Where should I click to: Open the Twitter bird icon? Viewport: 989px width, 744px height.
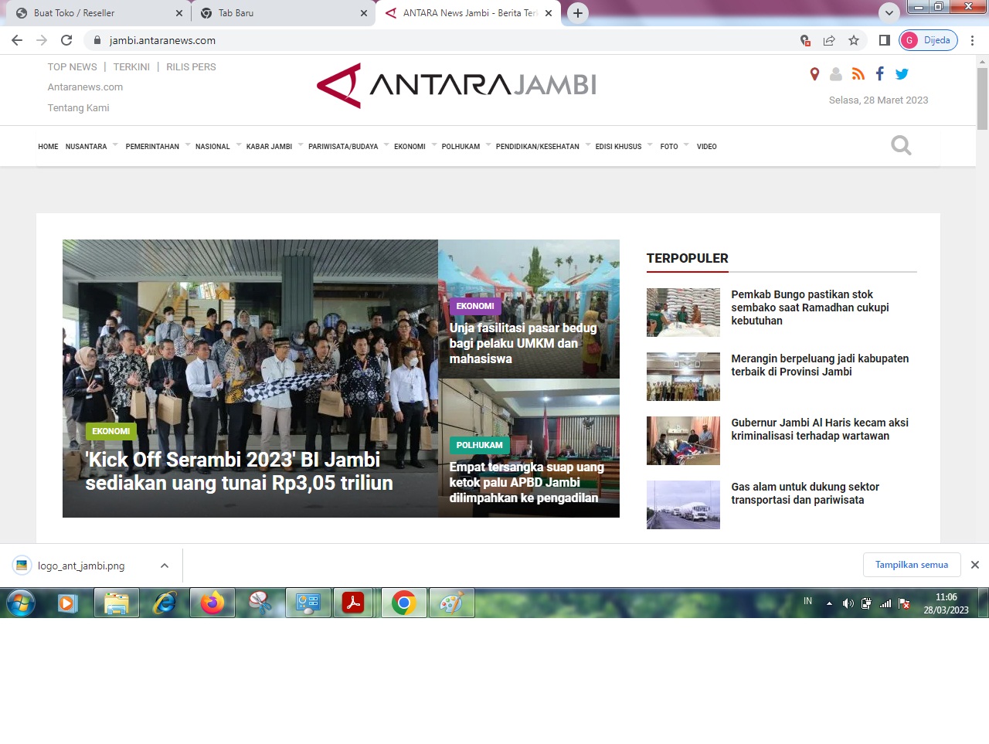pyautogui.click(x=902, y=74)
